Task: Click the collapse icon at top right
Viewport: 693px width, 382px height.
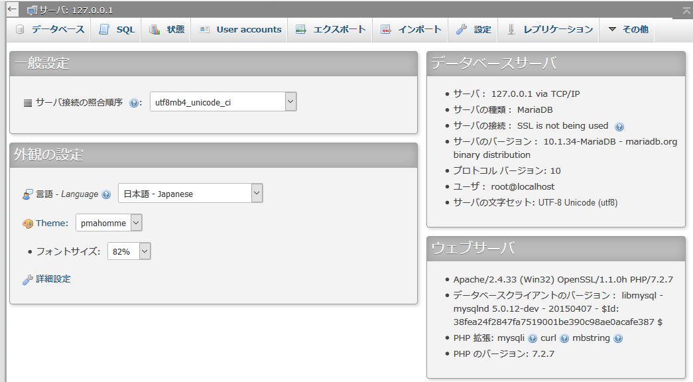Action: click(686, 10)
